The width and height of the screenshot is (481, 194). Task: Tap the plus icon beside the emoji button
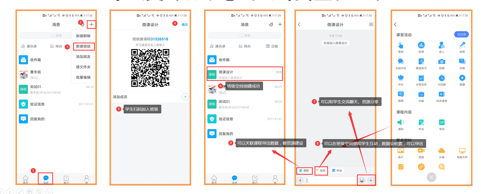coord(371,180)
